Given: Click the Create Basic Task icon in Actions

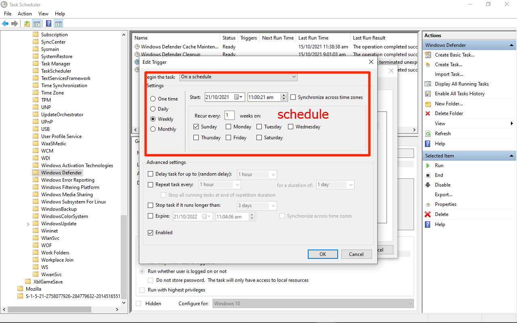Looking at the screenshot, I should (428, 55).
